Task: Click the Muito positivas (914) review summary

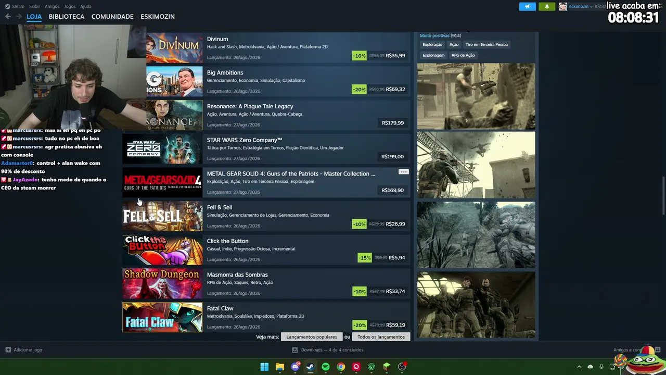Action: coord(441,35)
